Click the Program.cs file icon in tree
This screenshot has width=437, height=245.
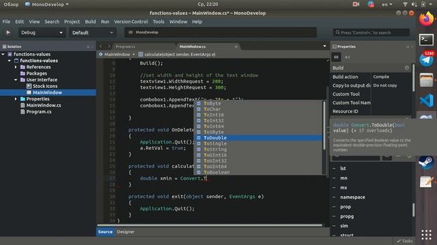(x=23, y=112)
